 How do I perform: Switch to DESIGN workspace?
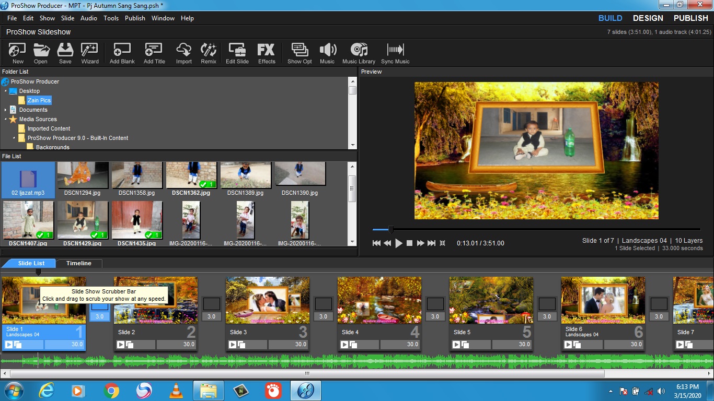point(648,18)
